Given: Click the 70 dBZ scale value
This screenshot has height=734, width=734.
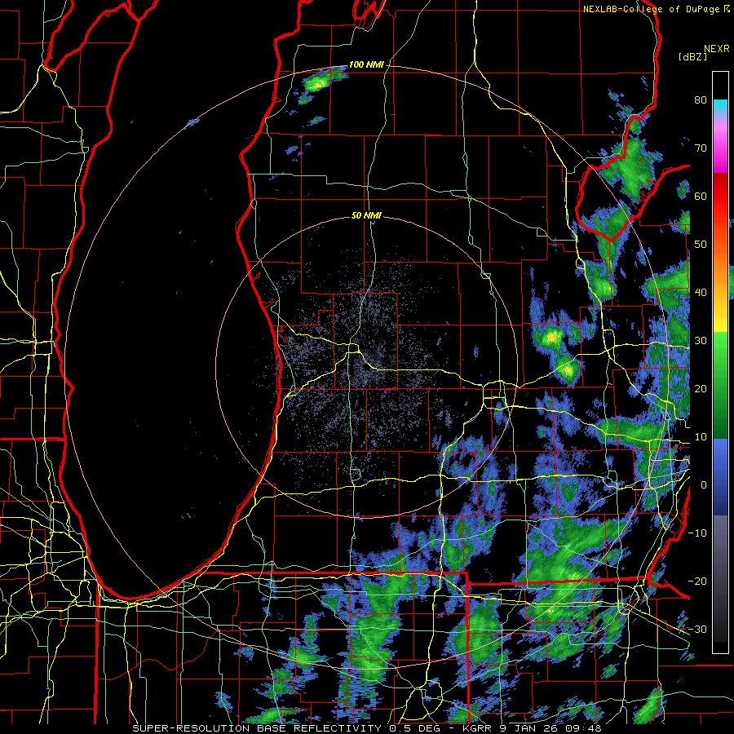Looking at the screenshot, I should point(701,148).
